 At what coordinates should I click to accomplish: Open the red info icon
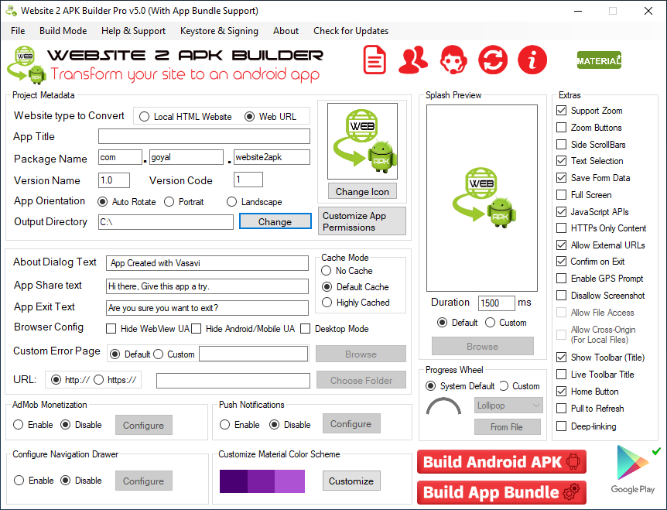(x=532, y=60)
